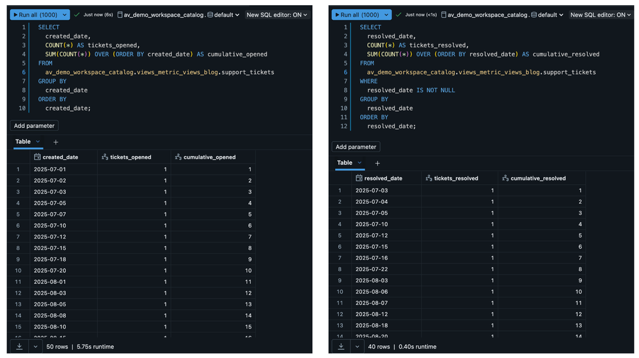Click cumulative_resolved column header
Image resolution: width=639 pixels, height=358 pixels.
pyautogui.click(x=538, y=178)
